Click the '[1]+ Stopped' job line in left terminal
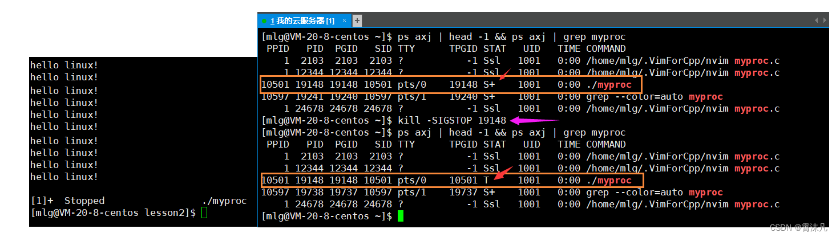 tap(139, 201)
